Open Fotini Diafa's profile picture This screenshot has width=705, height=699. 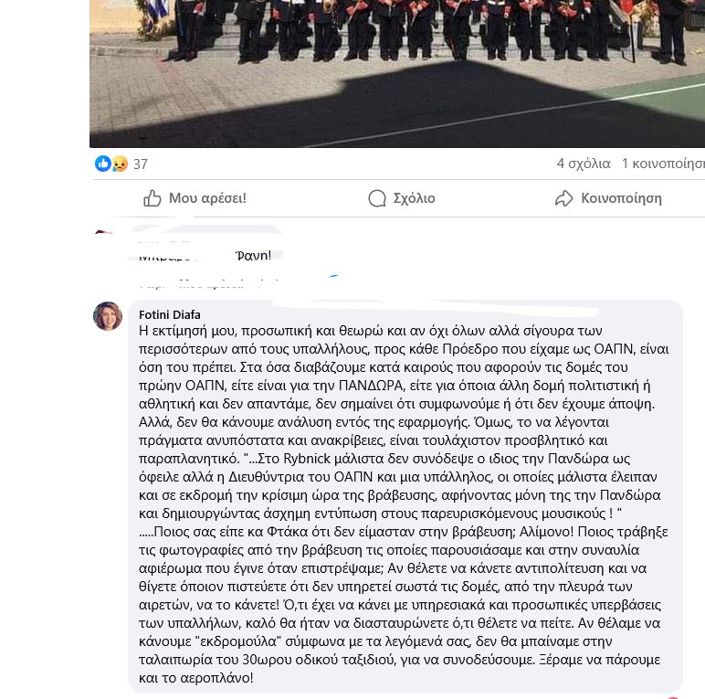coord(108,316)
